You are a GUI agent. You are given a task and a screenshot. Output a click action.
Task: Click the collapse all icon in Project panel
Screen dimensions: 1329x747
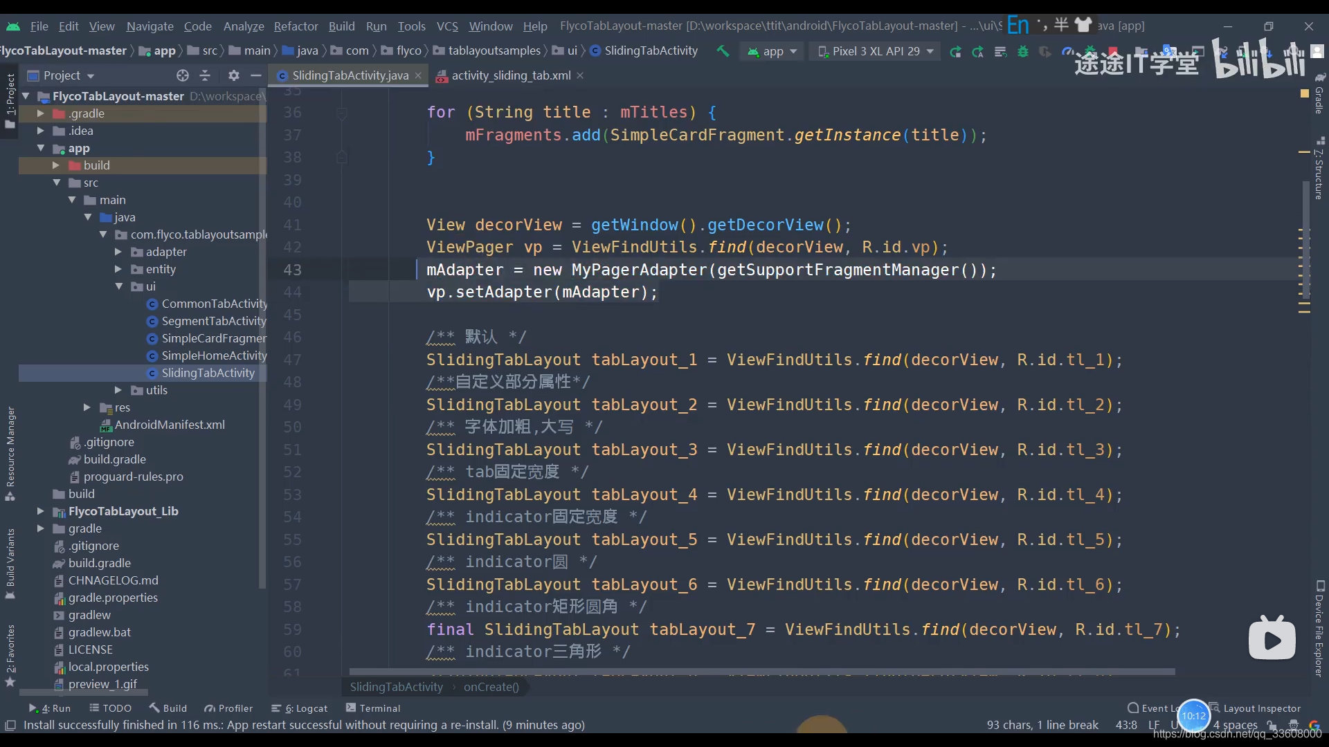(205, 75)
